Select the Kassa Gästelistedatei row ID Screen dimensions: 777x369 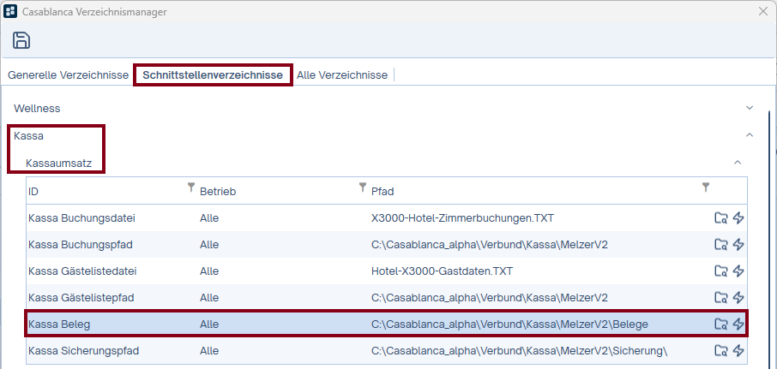[x=82, y=271]
